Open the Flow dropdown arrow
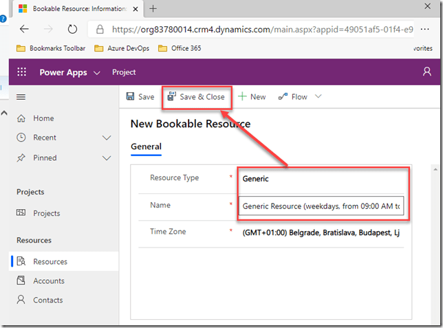The image size is (443, 328). click(318, 97)
